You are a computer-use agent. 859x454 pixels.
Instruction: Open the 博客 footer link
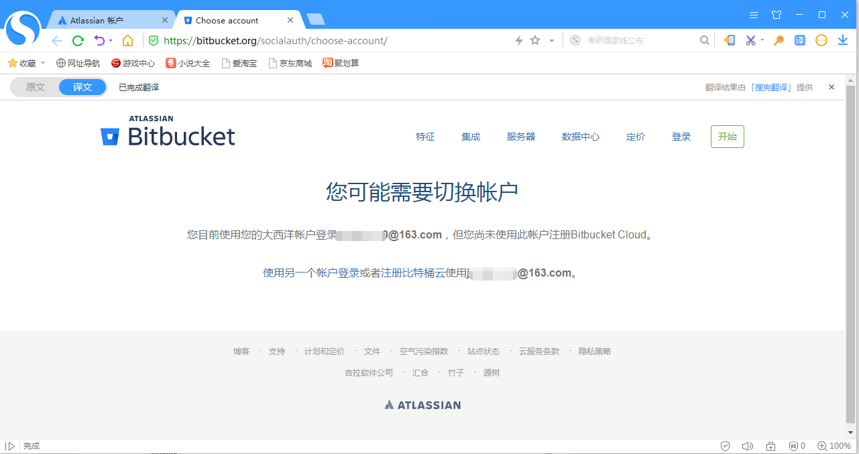click(x=241, y=351)
